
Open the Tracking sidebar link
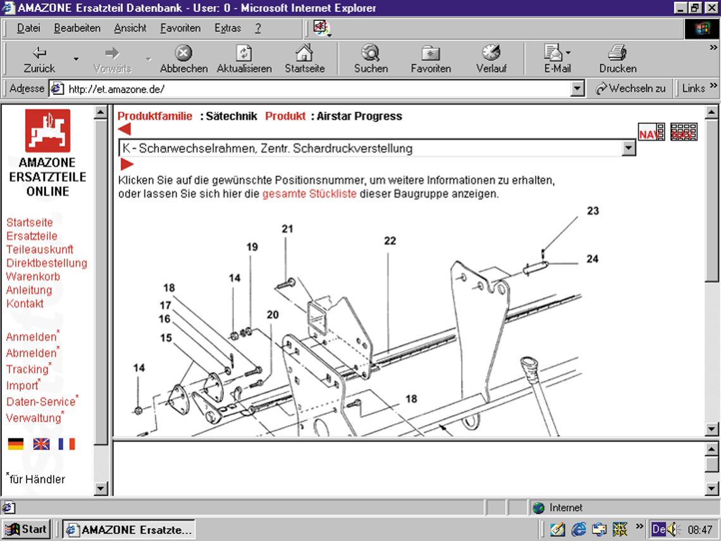click(x=27, y=370)
